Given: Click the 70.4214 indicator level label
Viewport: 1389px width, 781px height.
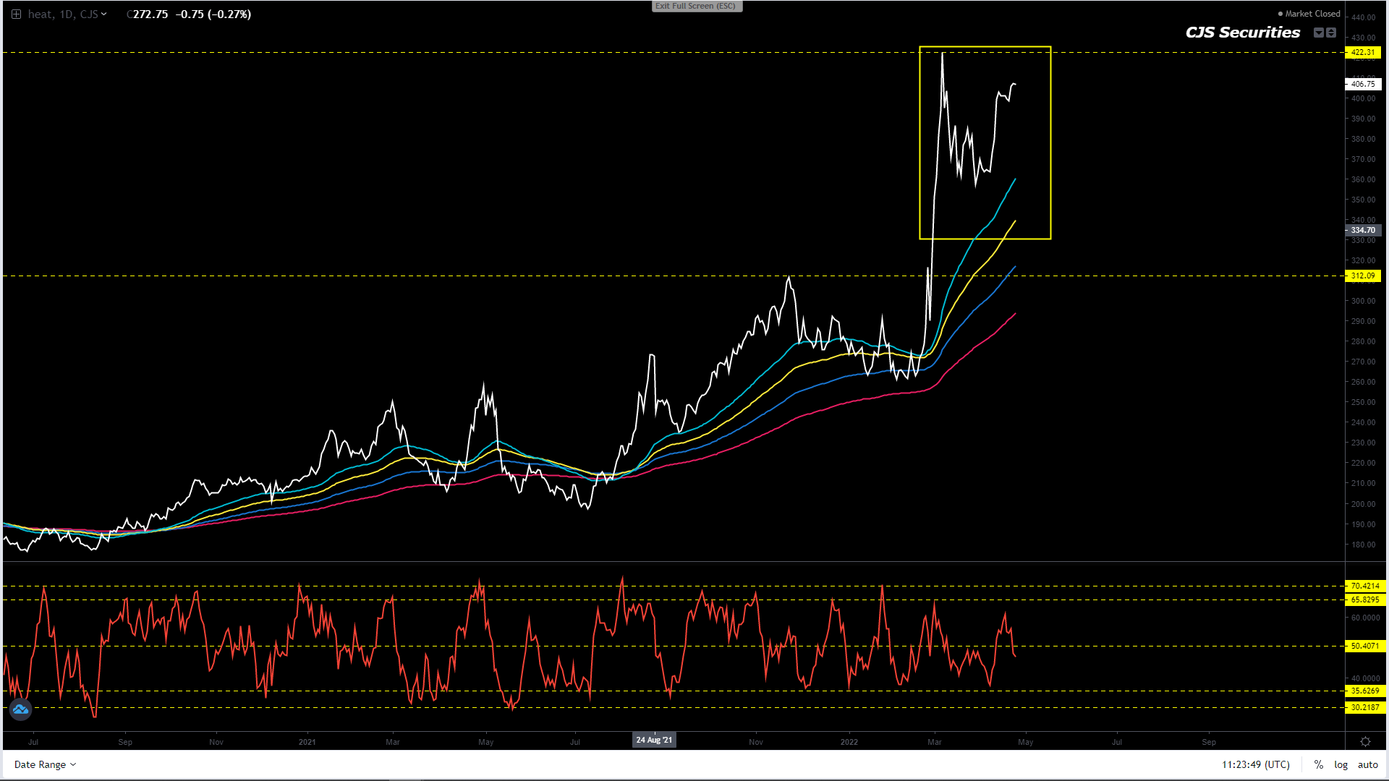Looking at the screenshot, I should click(1364, 586).
